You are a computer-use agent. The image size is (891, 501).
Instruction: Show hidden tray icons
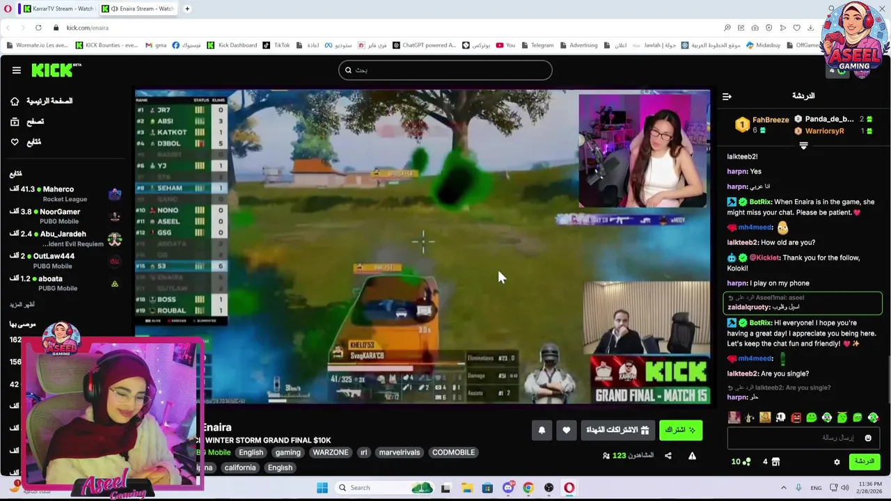coord(783,488)
